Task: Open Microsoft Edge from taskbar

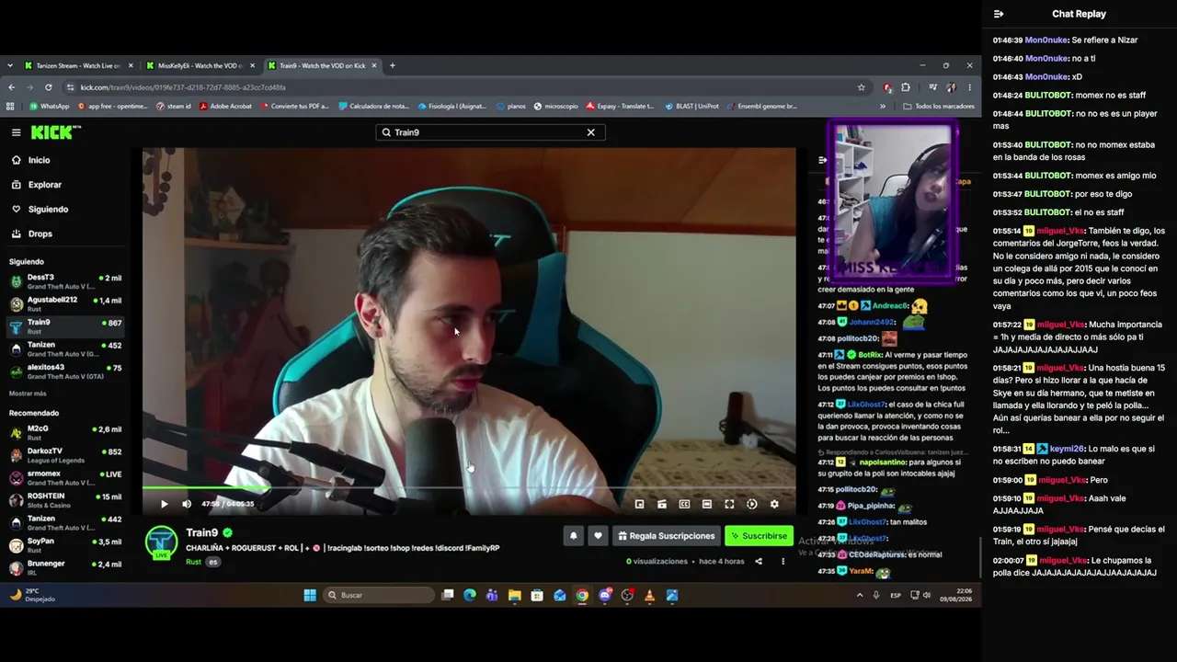Action: [470, 595]
